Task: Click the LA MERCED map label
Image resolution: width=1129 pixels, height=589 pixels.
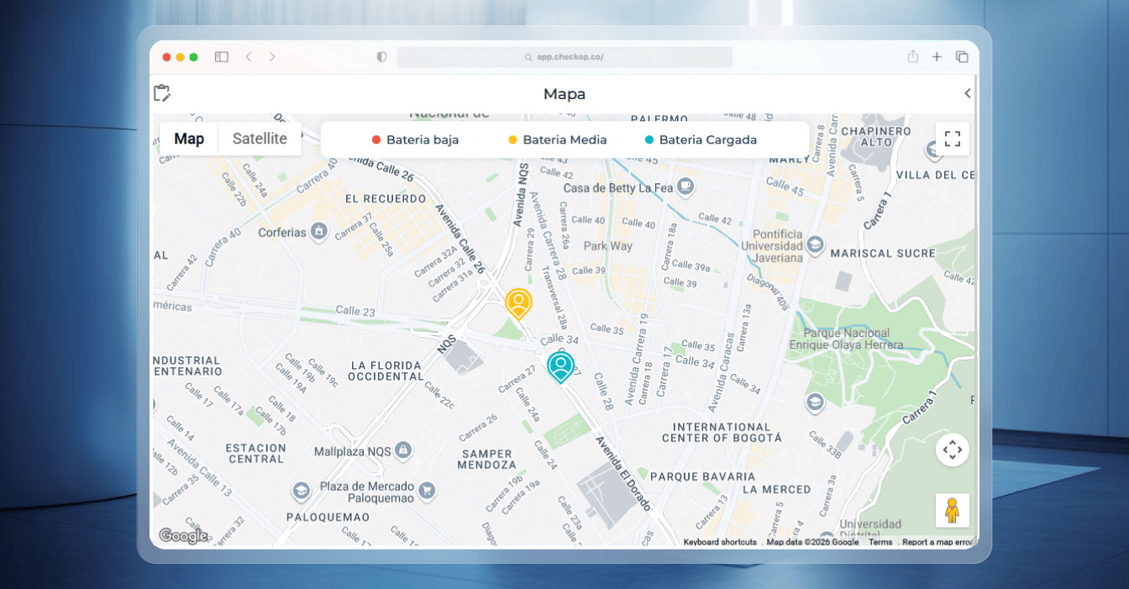Action: click(776, 489)
